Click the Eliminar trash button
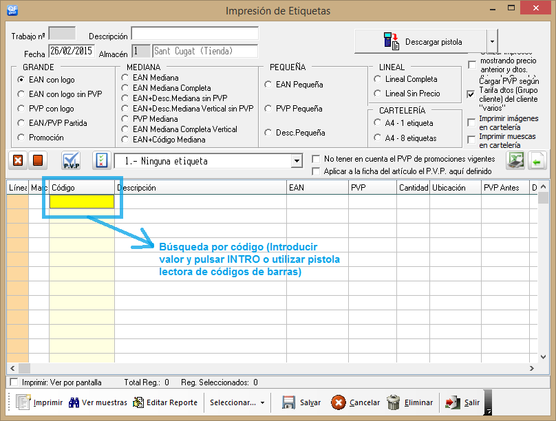556x421 pixels. [x=409, y=402]
